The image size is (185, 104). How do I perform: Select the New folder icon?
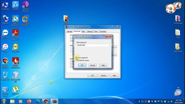pos(178,48)
